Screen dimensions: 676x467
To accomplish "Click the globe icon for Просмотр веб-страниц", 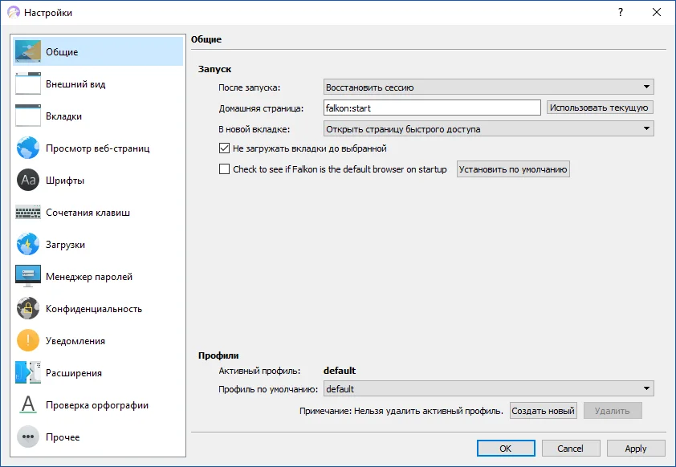I will click(28, 148).
